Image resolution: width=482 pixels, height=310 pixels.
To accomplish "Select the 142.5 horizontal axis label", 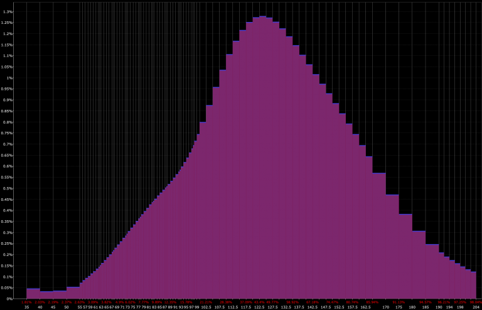I will point(313,307).
